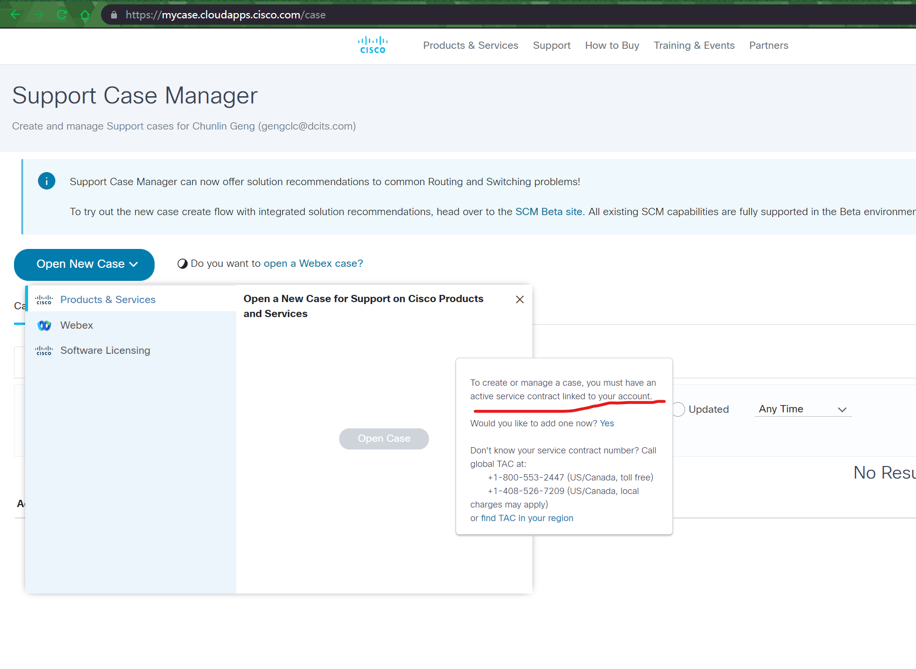Viewport: 916px width, 669px height.
Task: Click find TAC in your region
Action: point(527,518)
